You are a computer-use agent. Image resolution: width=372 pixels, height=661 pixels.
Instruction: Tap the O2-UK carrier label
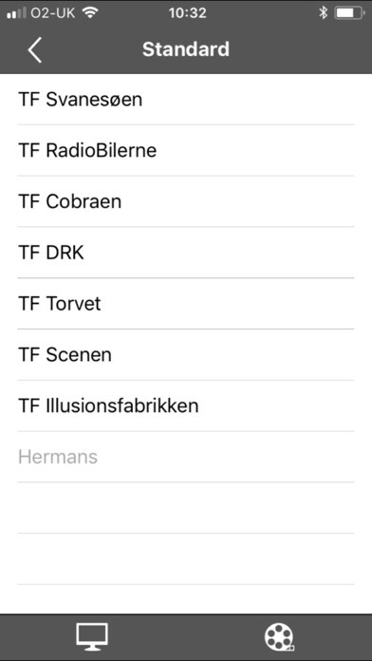(52, 13)
